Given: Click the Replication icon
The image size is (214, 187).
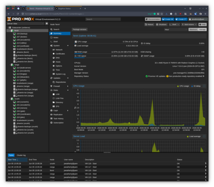Looking at the screenshot, I should (51, 115).
